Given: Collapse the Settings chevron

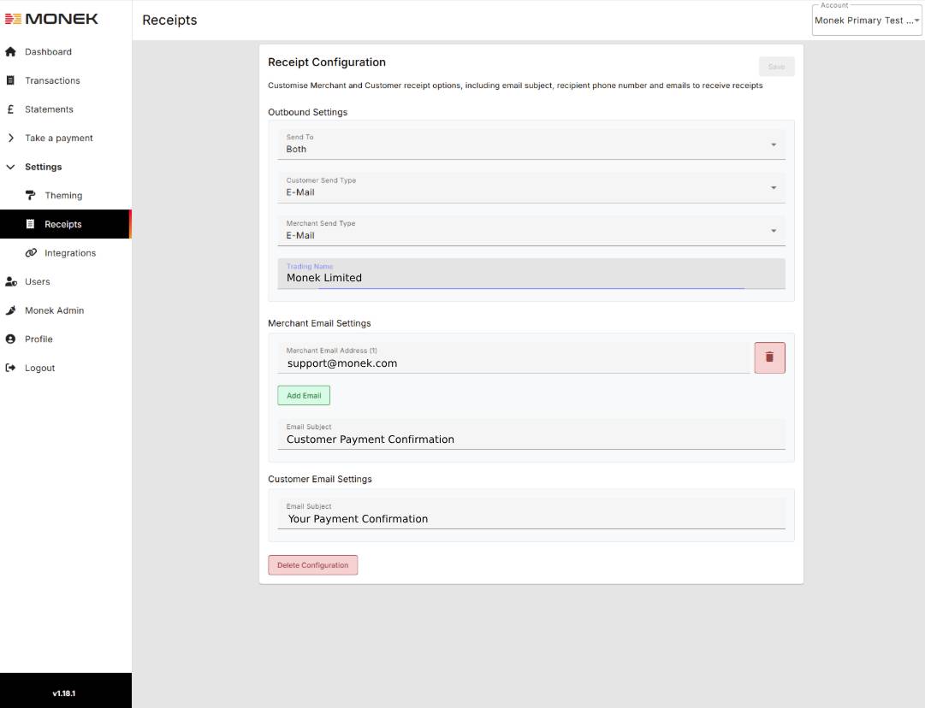Looking at the screenshot, I should point(10,167).
